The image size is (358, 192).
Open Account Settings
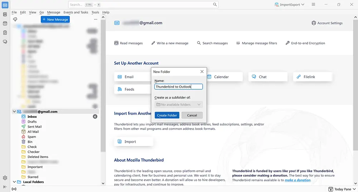(x=327, y=23)
